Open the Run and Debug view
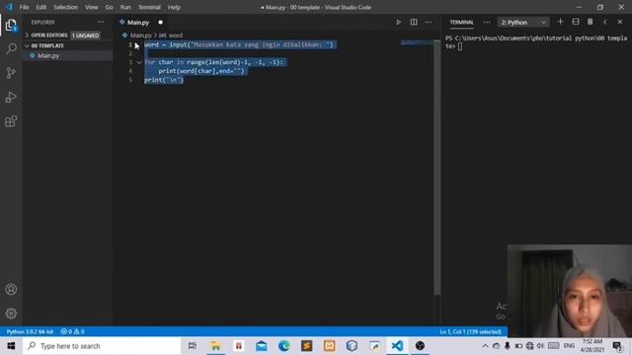Image resolution: width=632 pixels, height=355 pixels. click(x=11, y=97)
